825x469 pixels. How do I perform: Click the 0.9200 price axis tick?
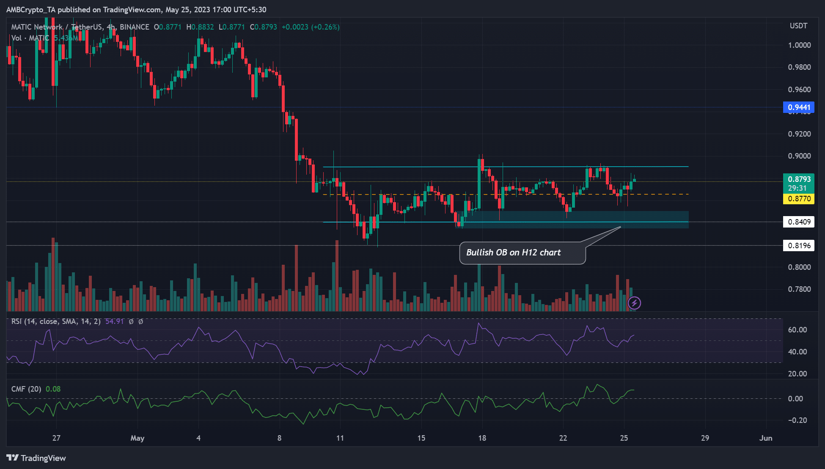pos(799,134)
